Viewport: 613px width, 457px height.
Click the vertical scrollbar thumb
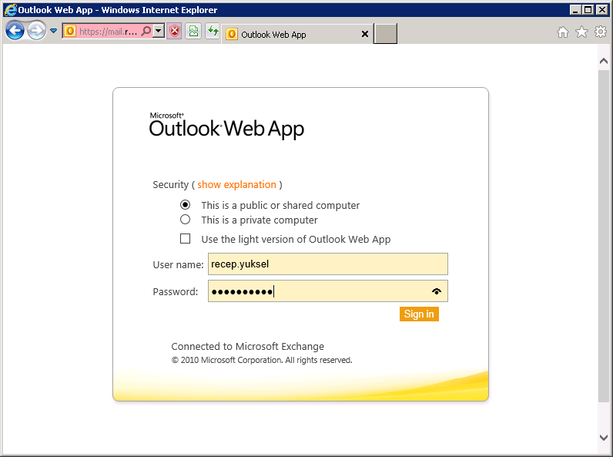coord(604,236)
